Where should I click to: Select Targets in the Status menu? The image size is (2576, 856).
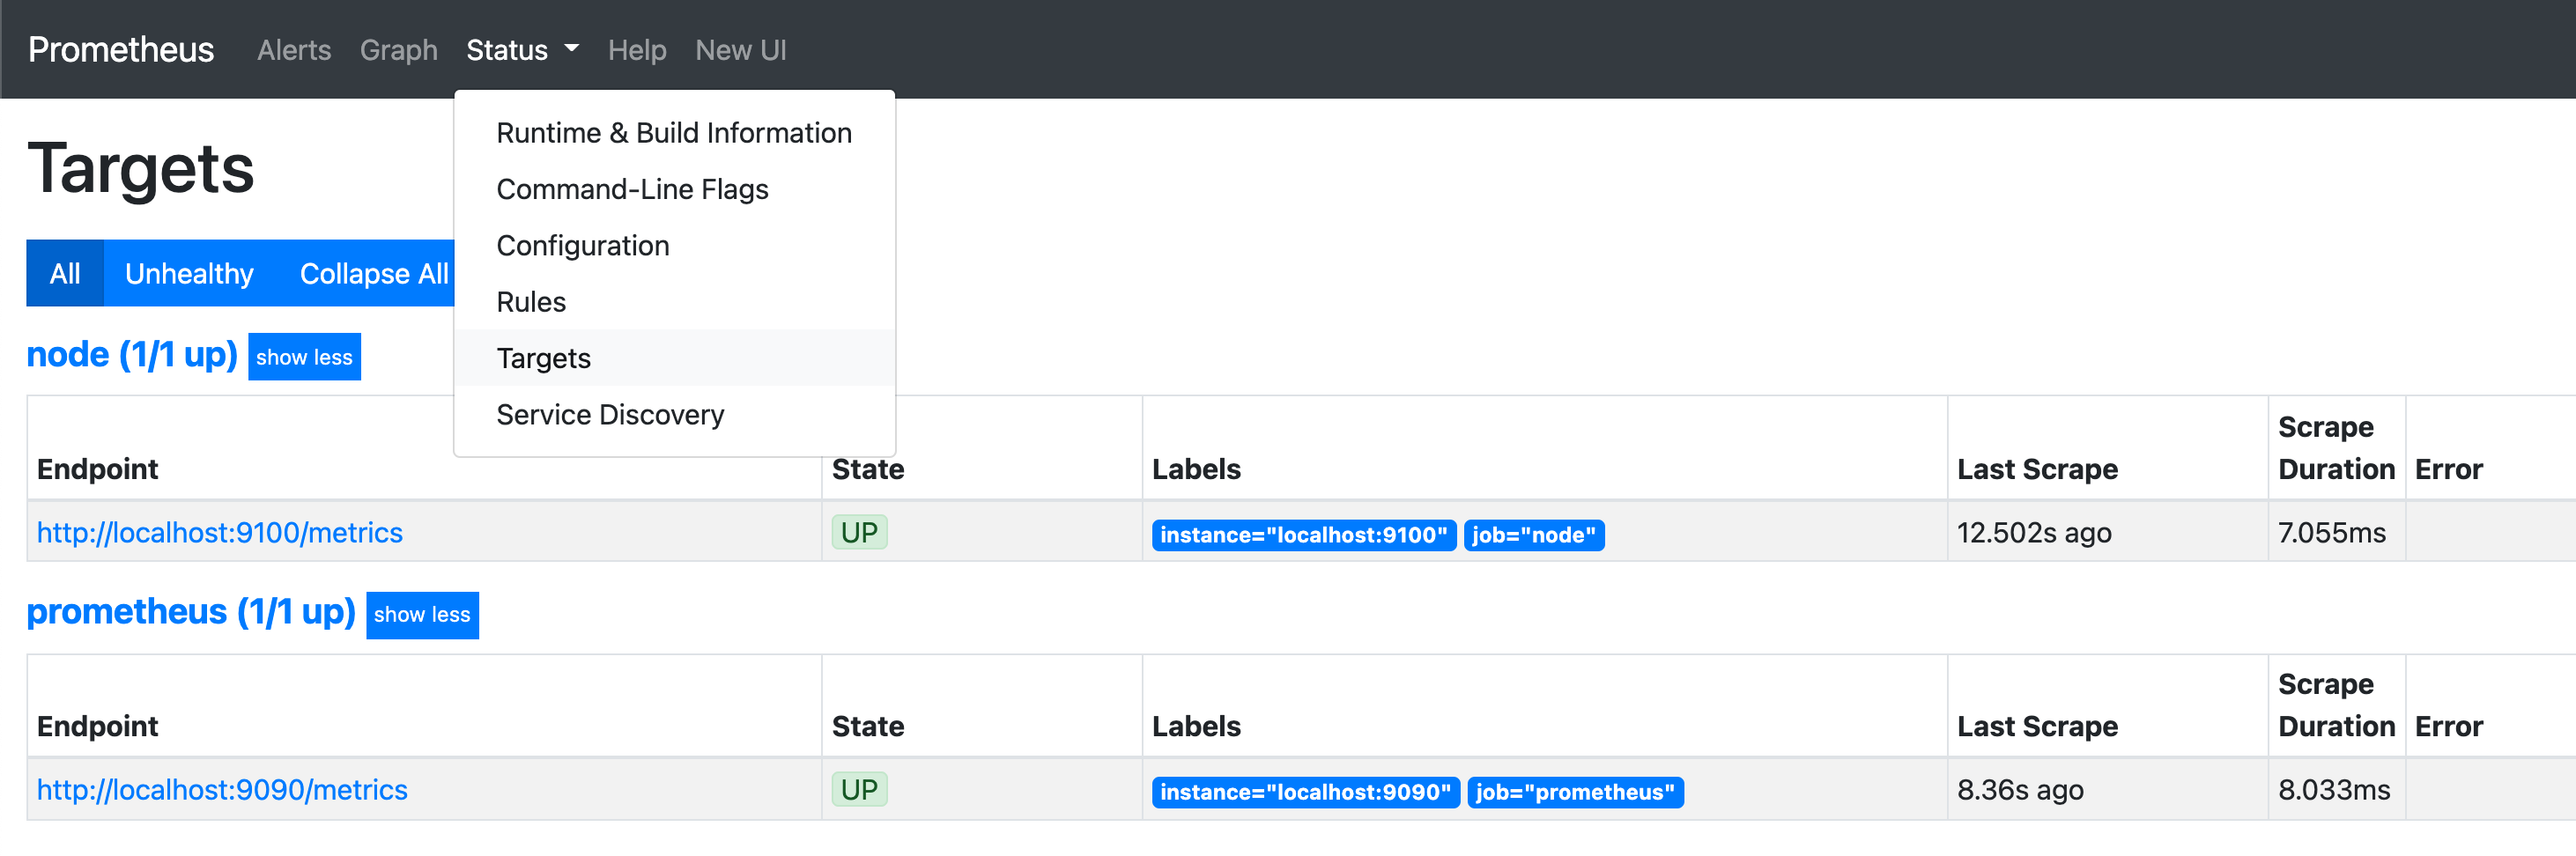click(674, 358)
